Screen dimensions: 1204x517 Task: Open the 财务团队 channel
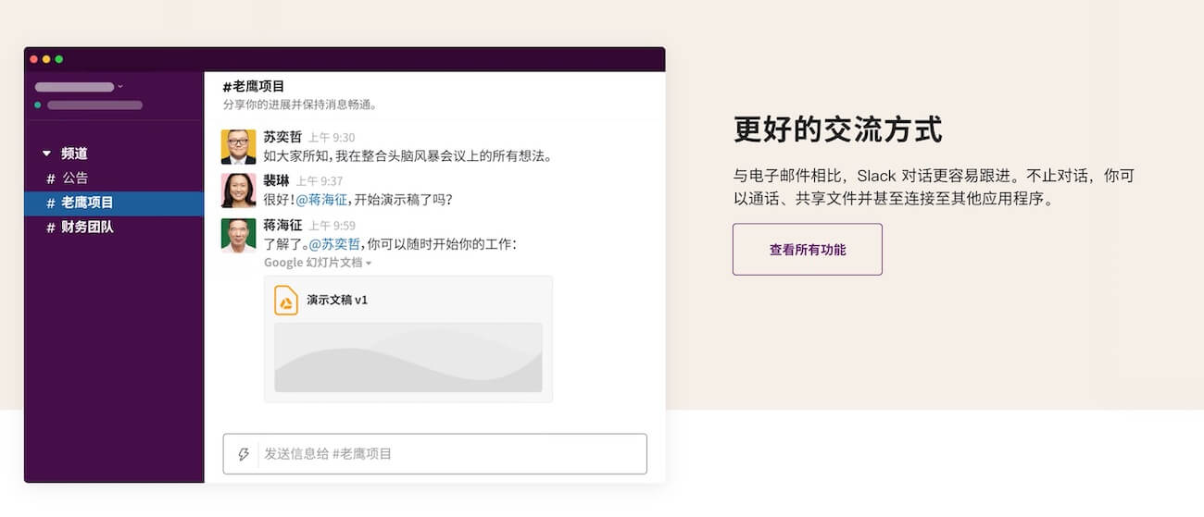coord(87,228)
